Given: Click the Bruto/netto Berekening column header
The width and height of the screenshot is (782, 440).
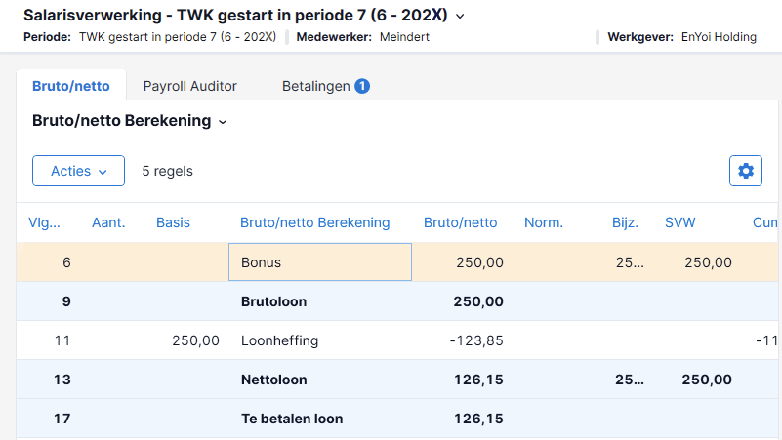Looking at the screenshot, I should tap(314, 222).
